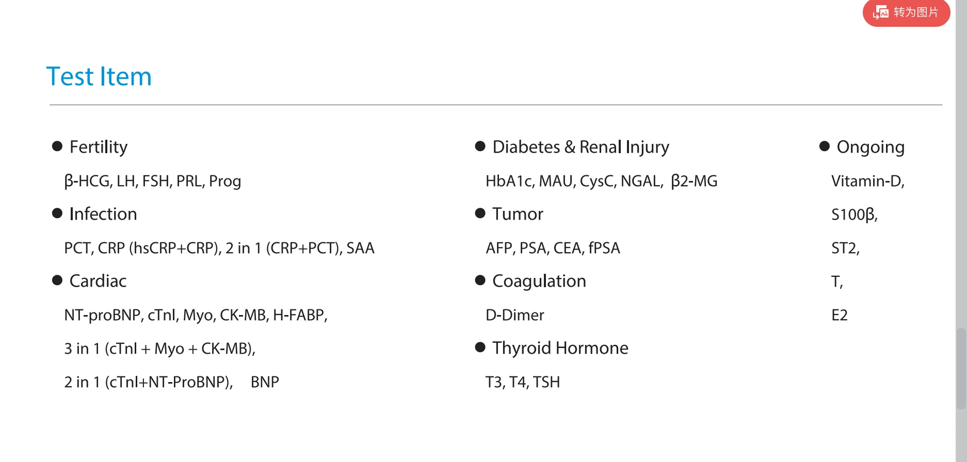Click the Test Item heading
Image resolution: width=967 pixels, height=462 pixels.
coord(99,77)
